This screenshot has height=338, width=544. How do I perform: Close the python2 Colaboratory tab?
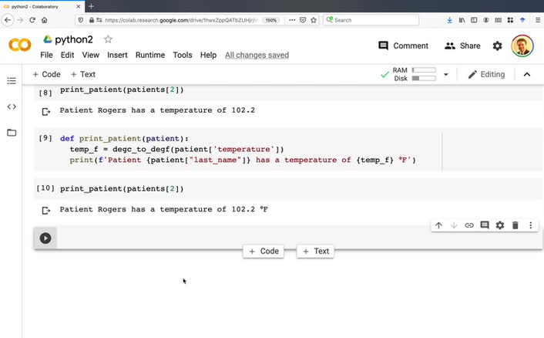79,6
